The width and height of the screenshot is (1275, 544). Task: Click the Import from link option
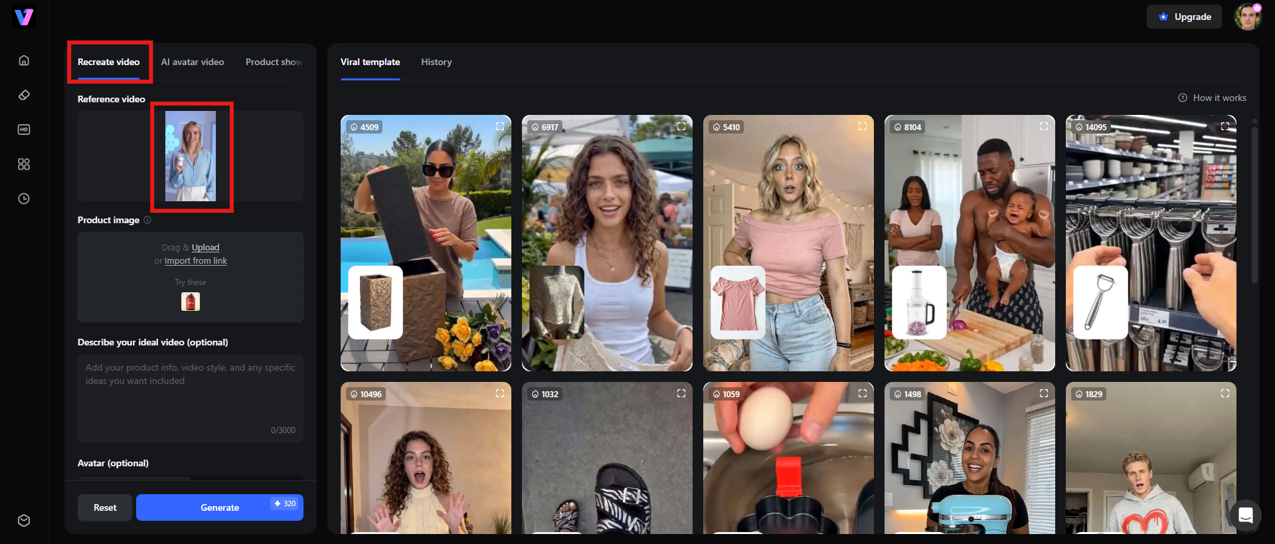[196, 261]
